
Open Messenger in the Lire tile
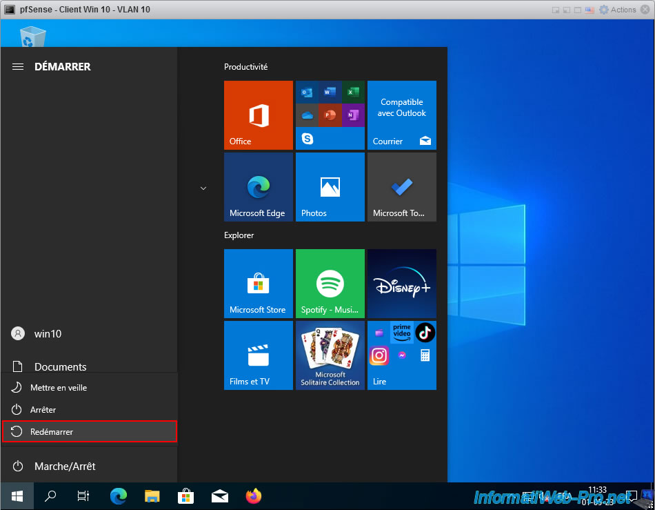click(402, 355)
